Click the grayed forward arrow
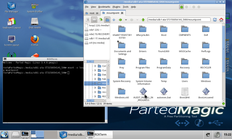 pyautogui.click(x=132, y=20)
